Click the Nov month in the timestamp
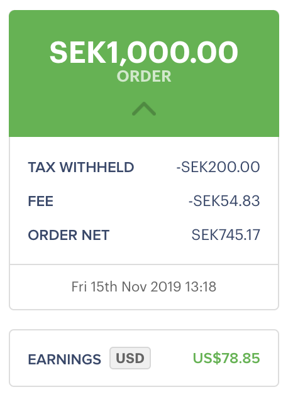The width and height of the screenshot is (293, 397). (135, 286)
